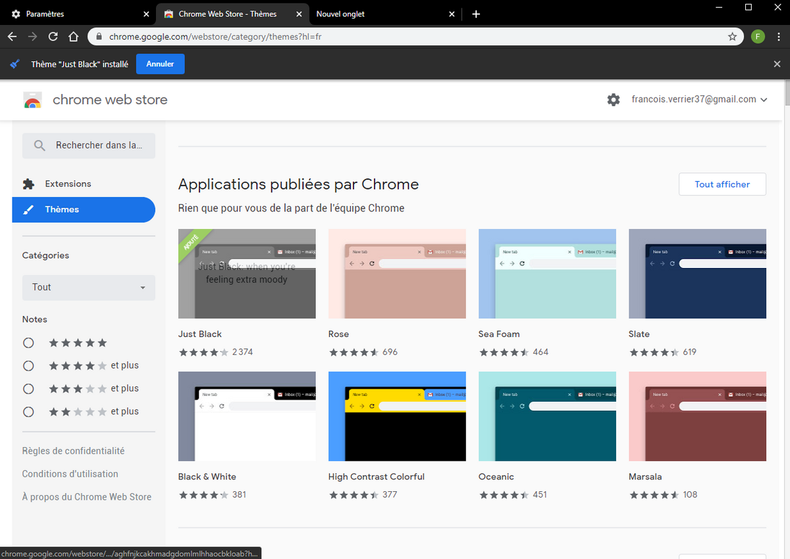Click the Rose theme name
Image resolution: width=790 pixels, height=559 pixels.
point(338,334)
